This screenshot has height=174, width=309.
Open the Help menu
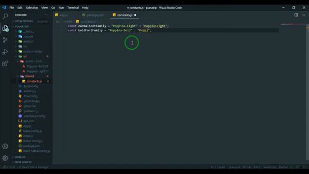(x=85, y=8)
